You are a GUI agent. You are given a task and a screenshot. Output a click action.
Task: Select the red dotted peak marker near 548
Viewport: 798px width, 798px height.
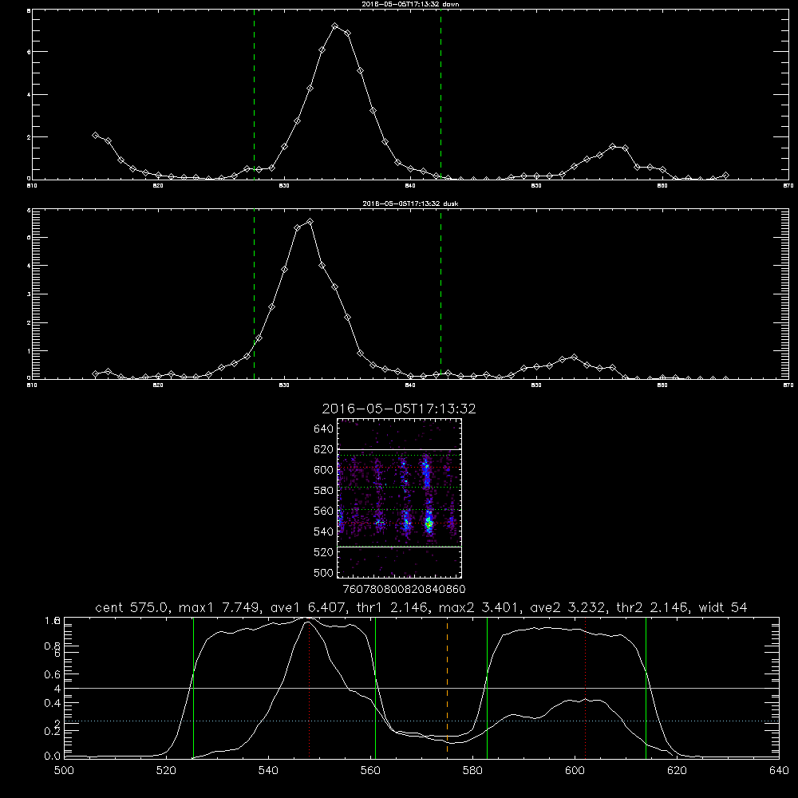tap(309, 687)
